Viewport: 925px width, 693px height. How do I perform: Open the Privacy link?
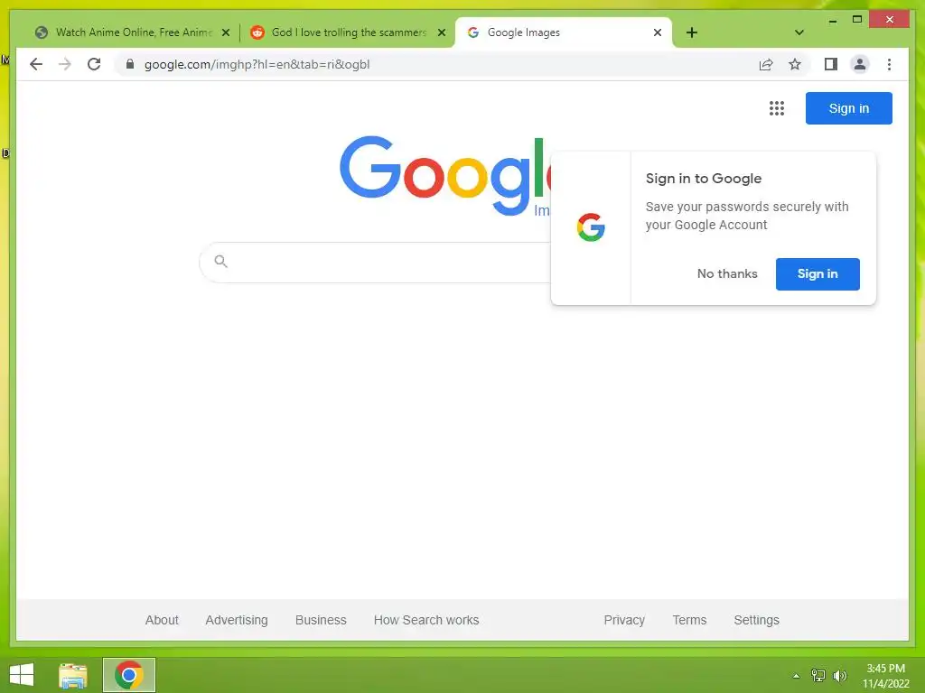(624, 620)
